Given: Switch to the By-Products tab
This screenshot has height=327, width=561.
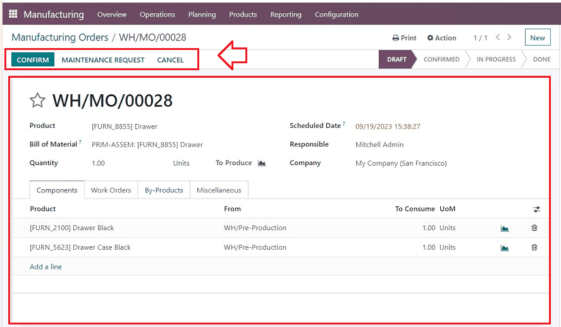Looking at the screenshot, I should coord(164,190).
